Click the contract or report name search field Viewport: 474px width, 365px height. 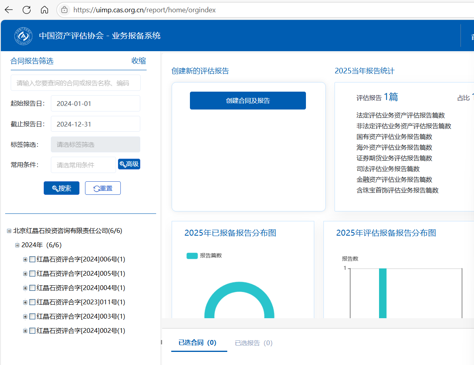coord(75,83)
